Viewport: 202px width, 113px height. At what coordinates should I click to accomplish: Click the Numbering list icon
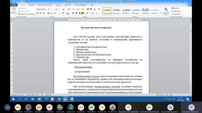pos(78,9)
